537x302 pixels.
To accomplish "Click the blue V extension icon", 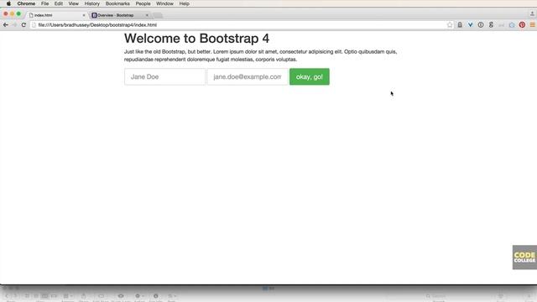I will click(470, 24).
